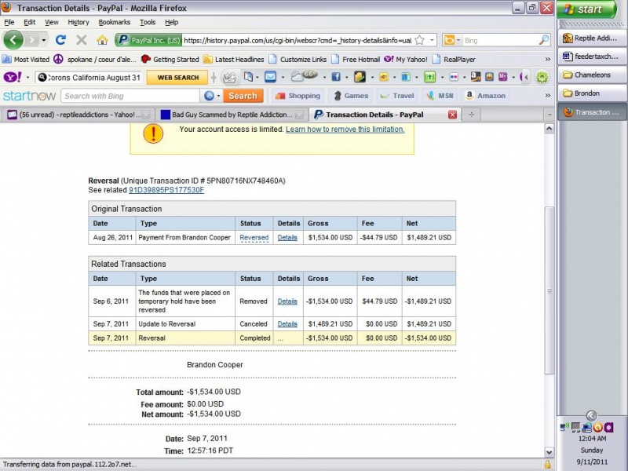Open Details link in Update to Reversal row
This screenshot has height=471, width=628.
287,324
